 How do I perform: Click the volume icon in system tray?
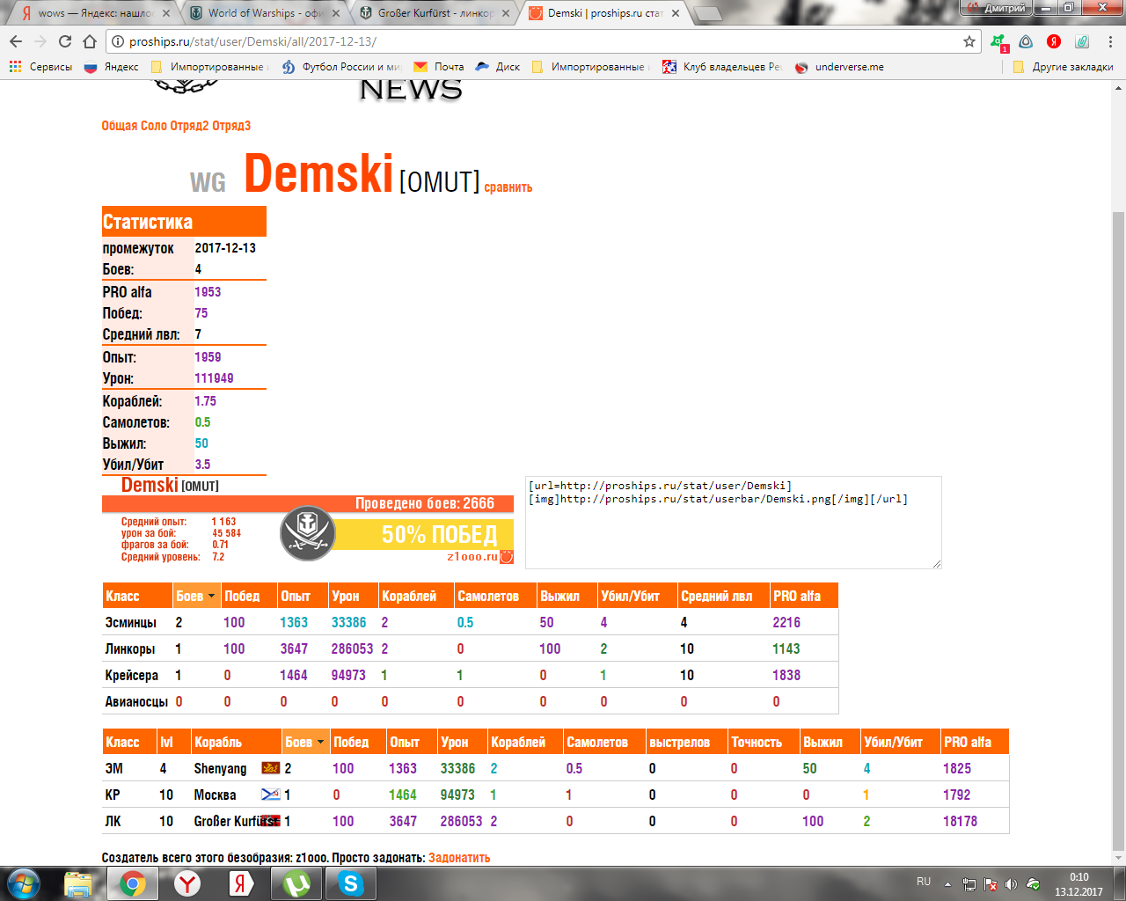[1011, 884]
